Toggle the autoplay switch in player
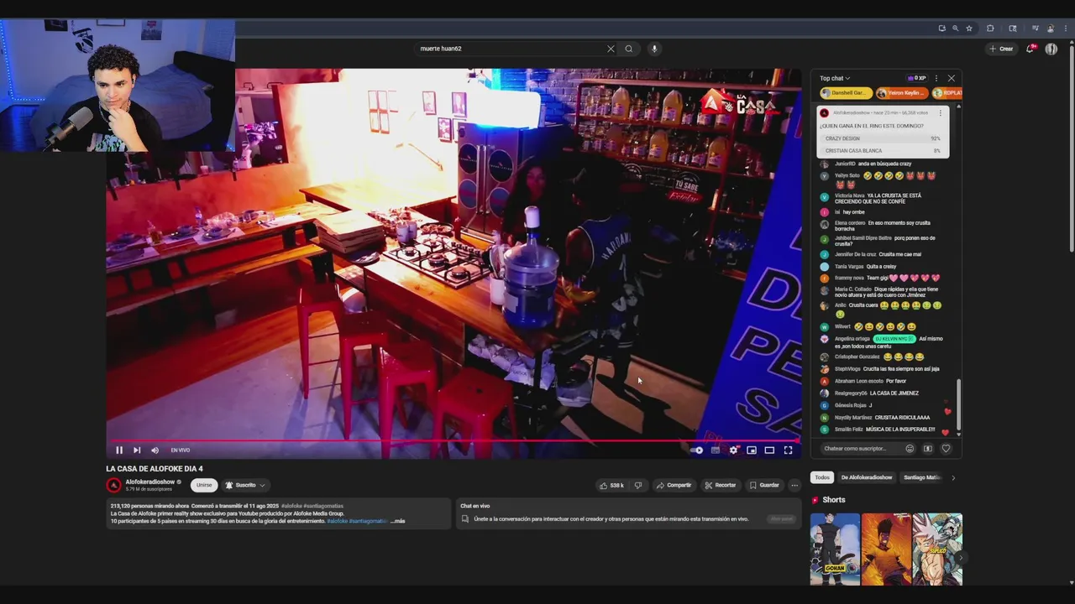The height and width of the screenshot is (604, 1075). coord(696,450)
